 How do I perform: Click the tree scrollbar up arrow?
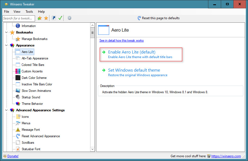[93, 25]
